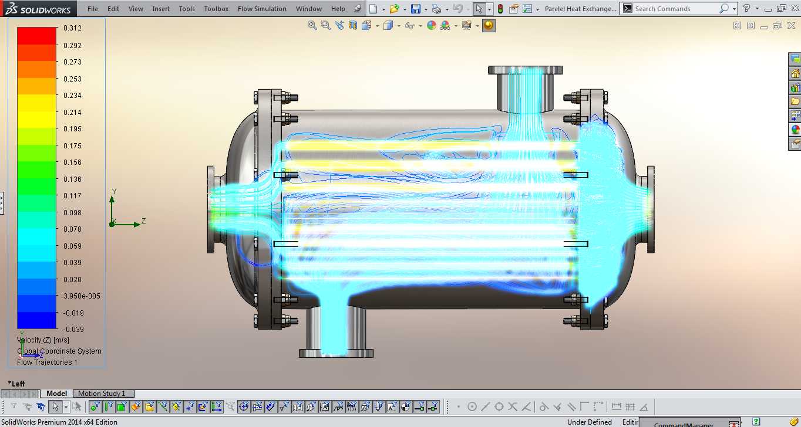Toggle the Filter Faces selection filter
The height and width of the screenshot is (427, 801).
pyautogui.click(x=122, y=406)
